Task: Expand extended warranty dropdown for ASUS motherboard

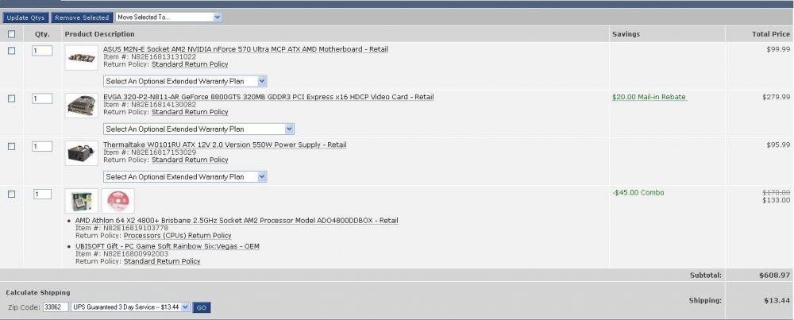Action: pos(185,81)
